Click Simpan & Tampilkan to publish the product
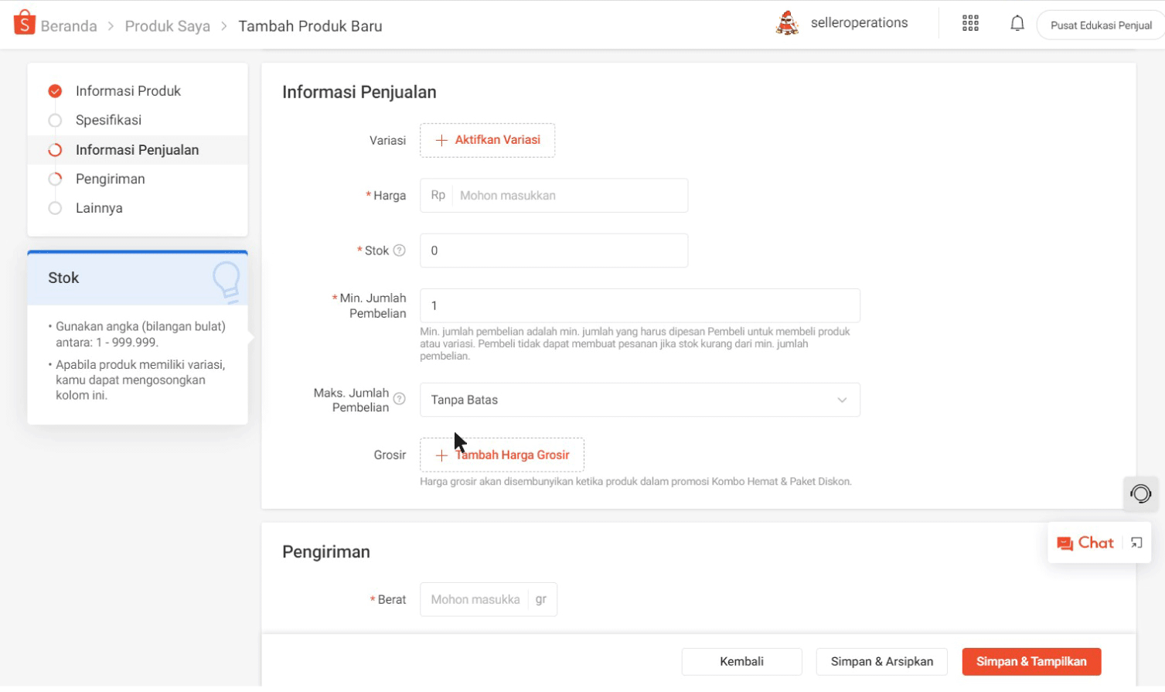Viewport: 1165px width, 692px height. point(1031,661)
